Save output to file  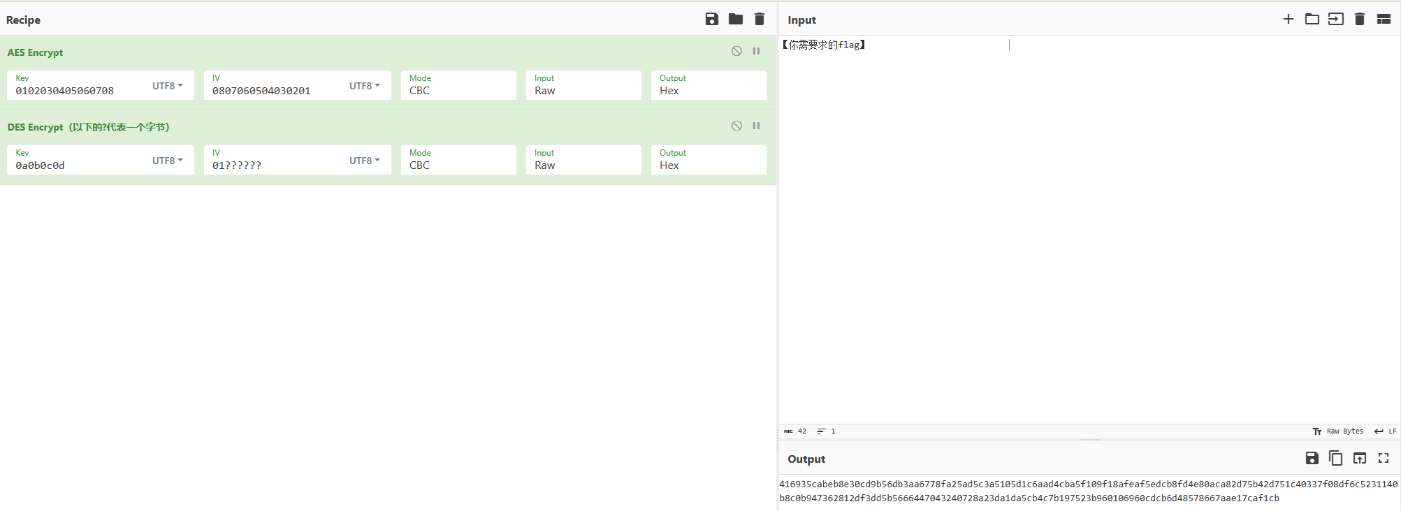point(1312,458)
